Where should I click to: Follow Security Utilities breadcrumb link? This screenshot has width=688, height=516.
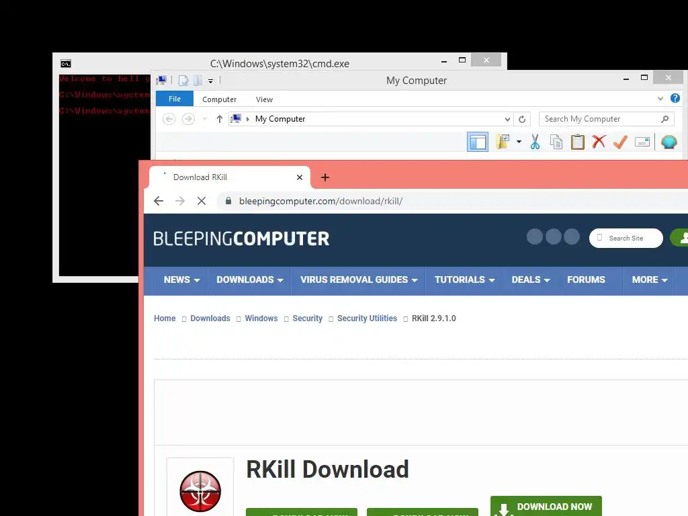click(x=367, y=318)
